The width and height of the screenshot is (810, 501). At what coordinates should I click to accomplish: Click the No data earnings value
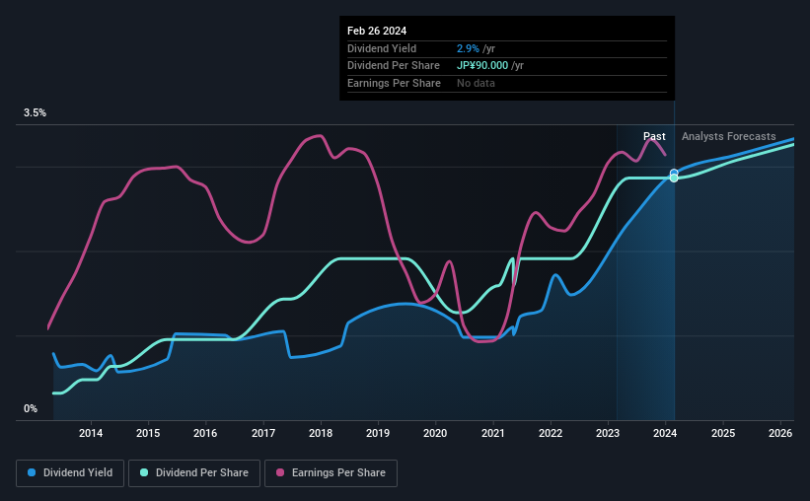476,83
